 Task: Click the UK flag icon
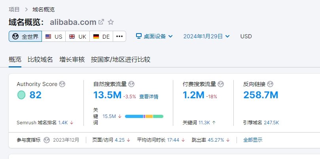pyautogui.click(x=72, y=36)
